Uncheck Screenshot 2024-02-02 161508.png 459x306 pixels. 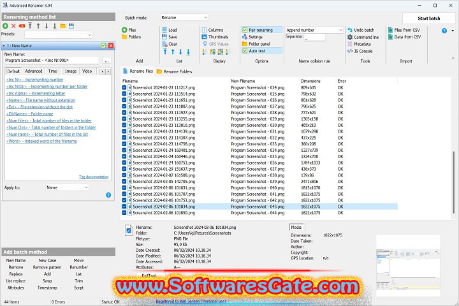click(124, 175)
